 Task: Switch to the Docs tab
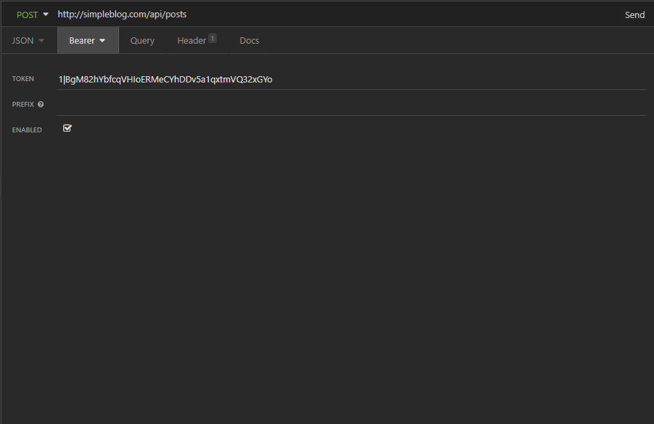249,40
